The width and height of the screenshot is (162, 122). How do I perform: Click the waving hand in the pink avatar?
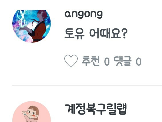[x=24, y=112]
